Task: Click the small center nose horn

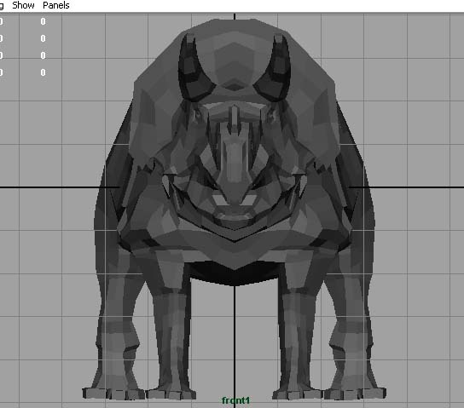Action: point(235,118)
